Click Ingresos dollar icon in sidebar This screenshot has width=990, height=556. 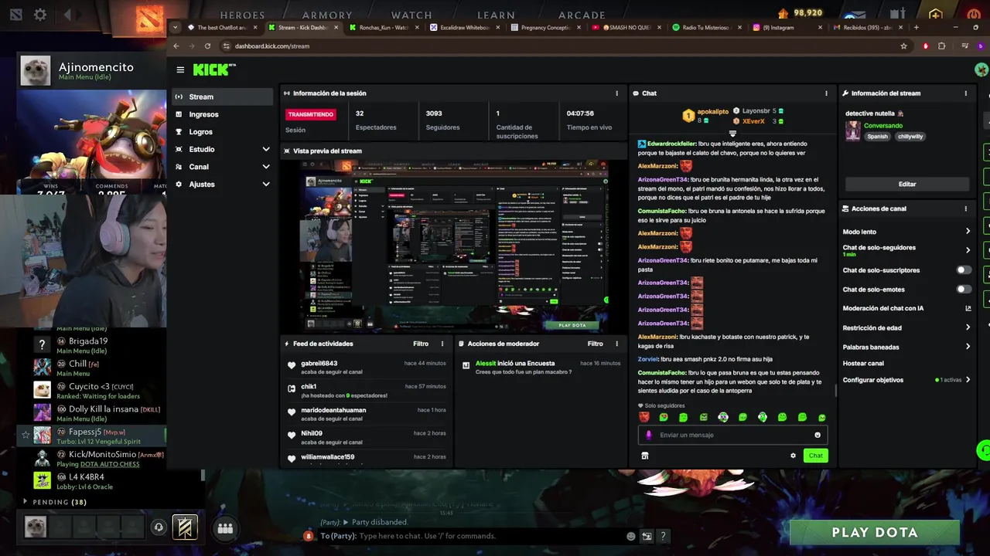(179, 114)
